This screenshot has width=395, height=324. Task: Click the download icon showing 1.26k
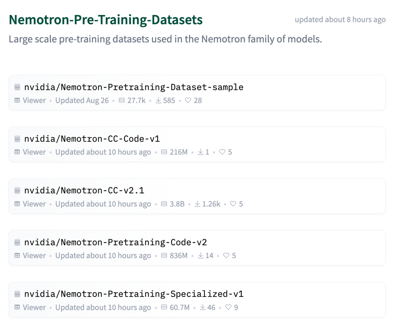coord(197,204)
